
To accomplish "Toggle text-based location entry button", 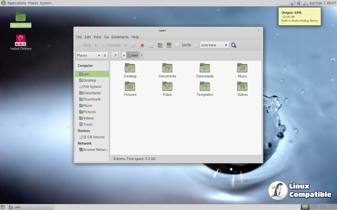I will (115, 55).
